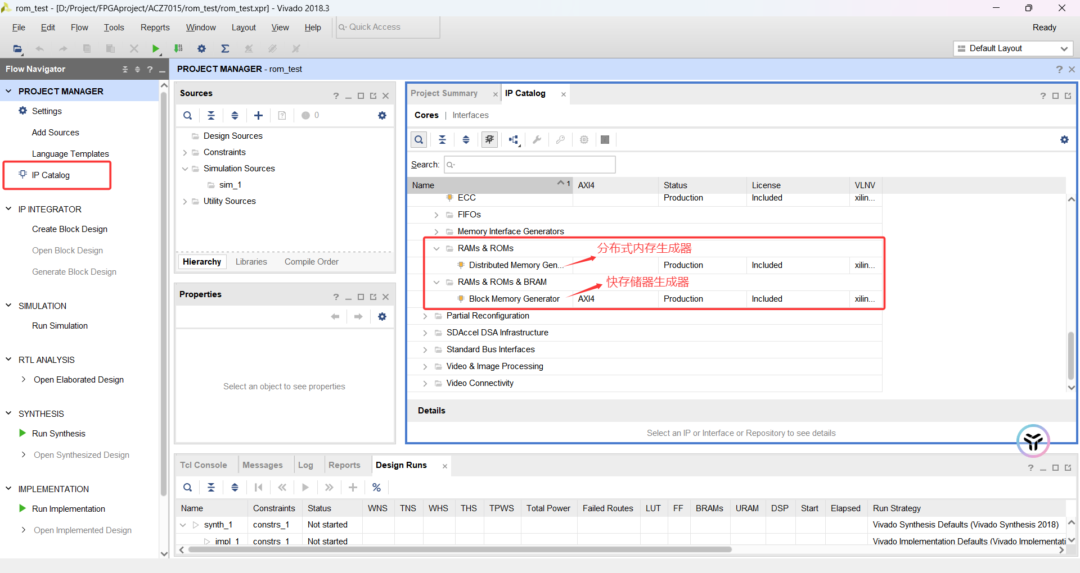The image size is (1080, 573).
Task: Click the plus icon in Design Runs toolbar
Action: 353,488
